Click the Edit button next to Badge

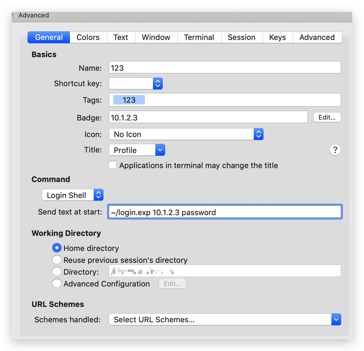coord(327,117)
